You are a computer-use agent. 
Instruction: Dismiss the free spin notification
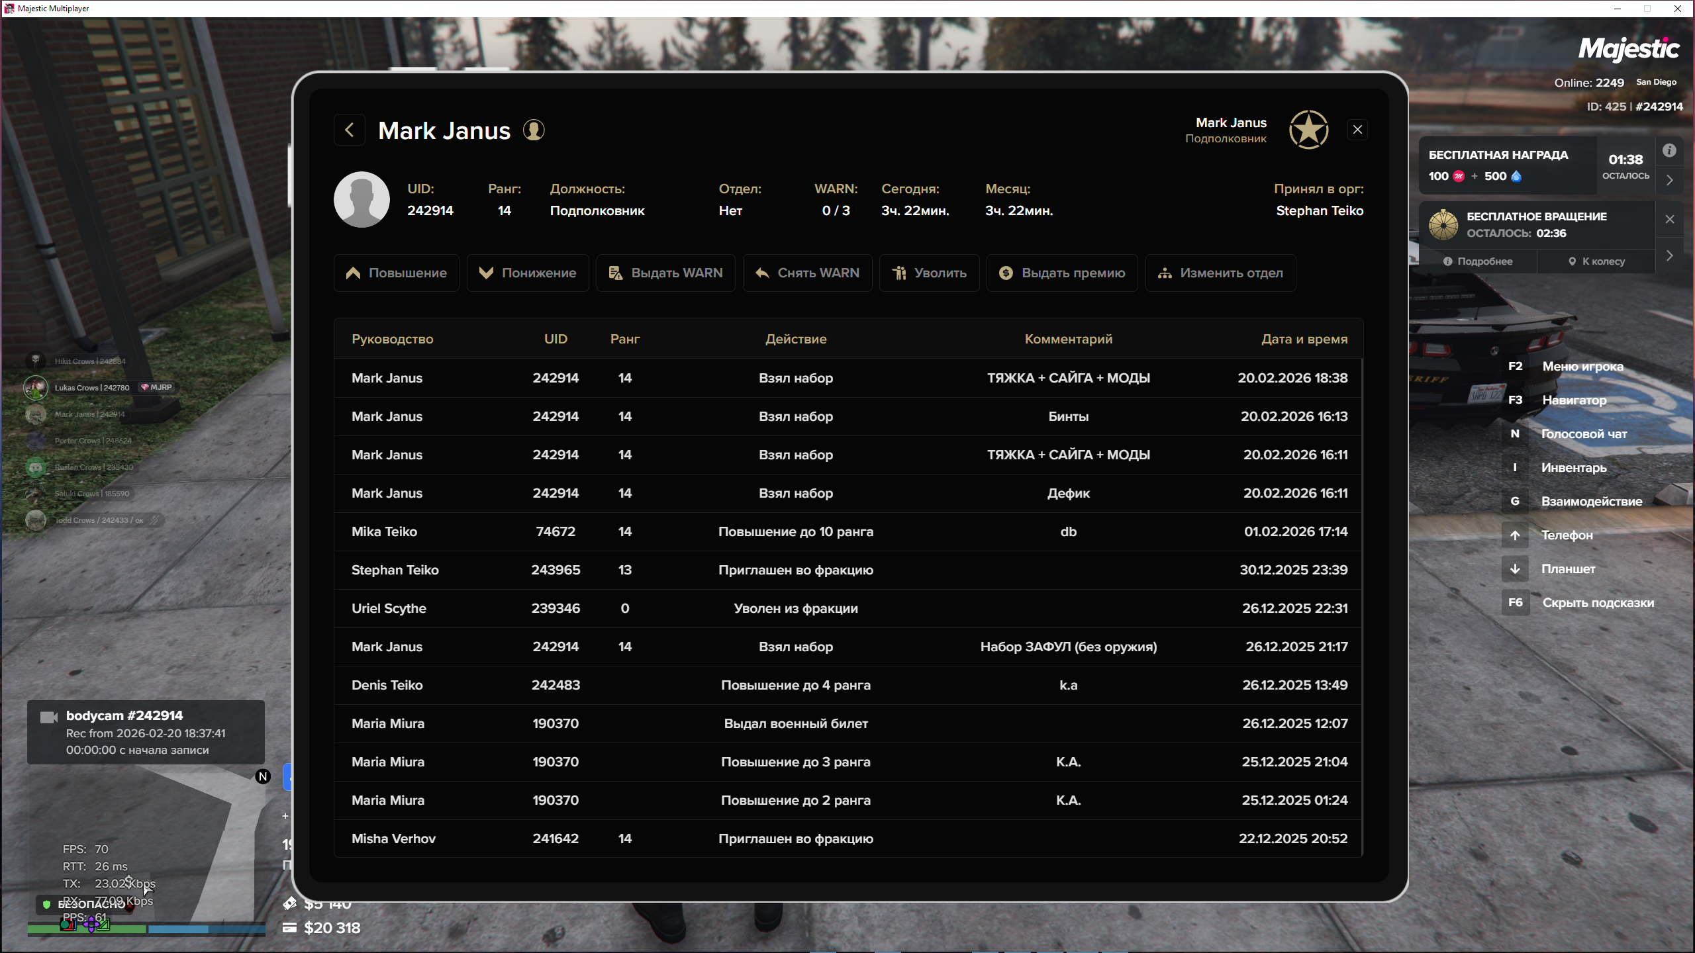point(1670,219)
